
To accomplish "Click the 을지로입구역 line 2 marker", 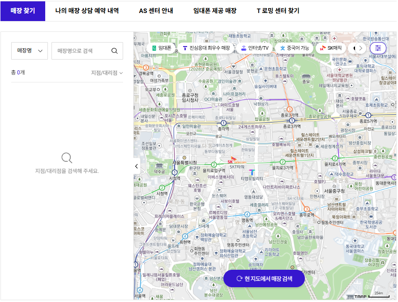I will (214, 164).
